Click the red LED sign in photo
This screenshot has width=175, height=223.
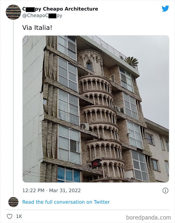[95, 163]
